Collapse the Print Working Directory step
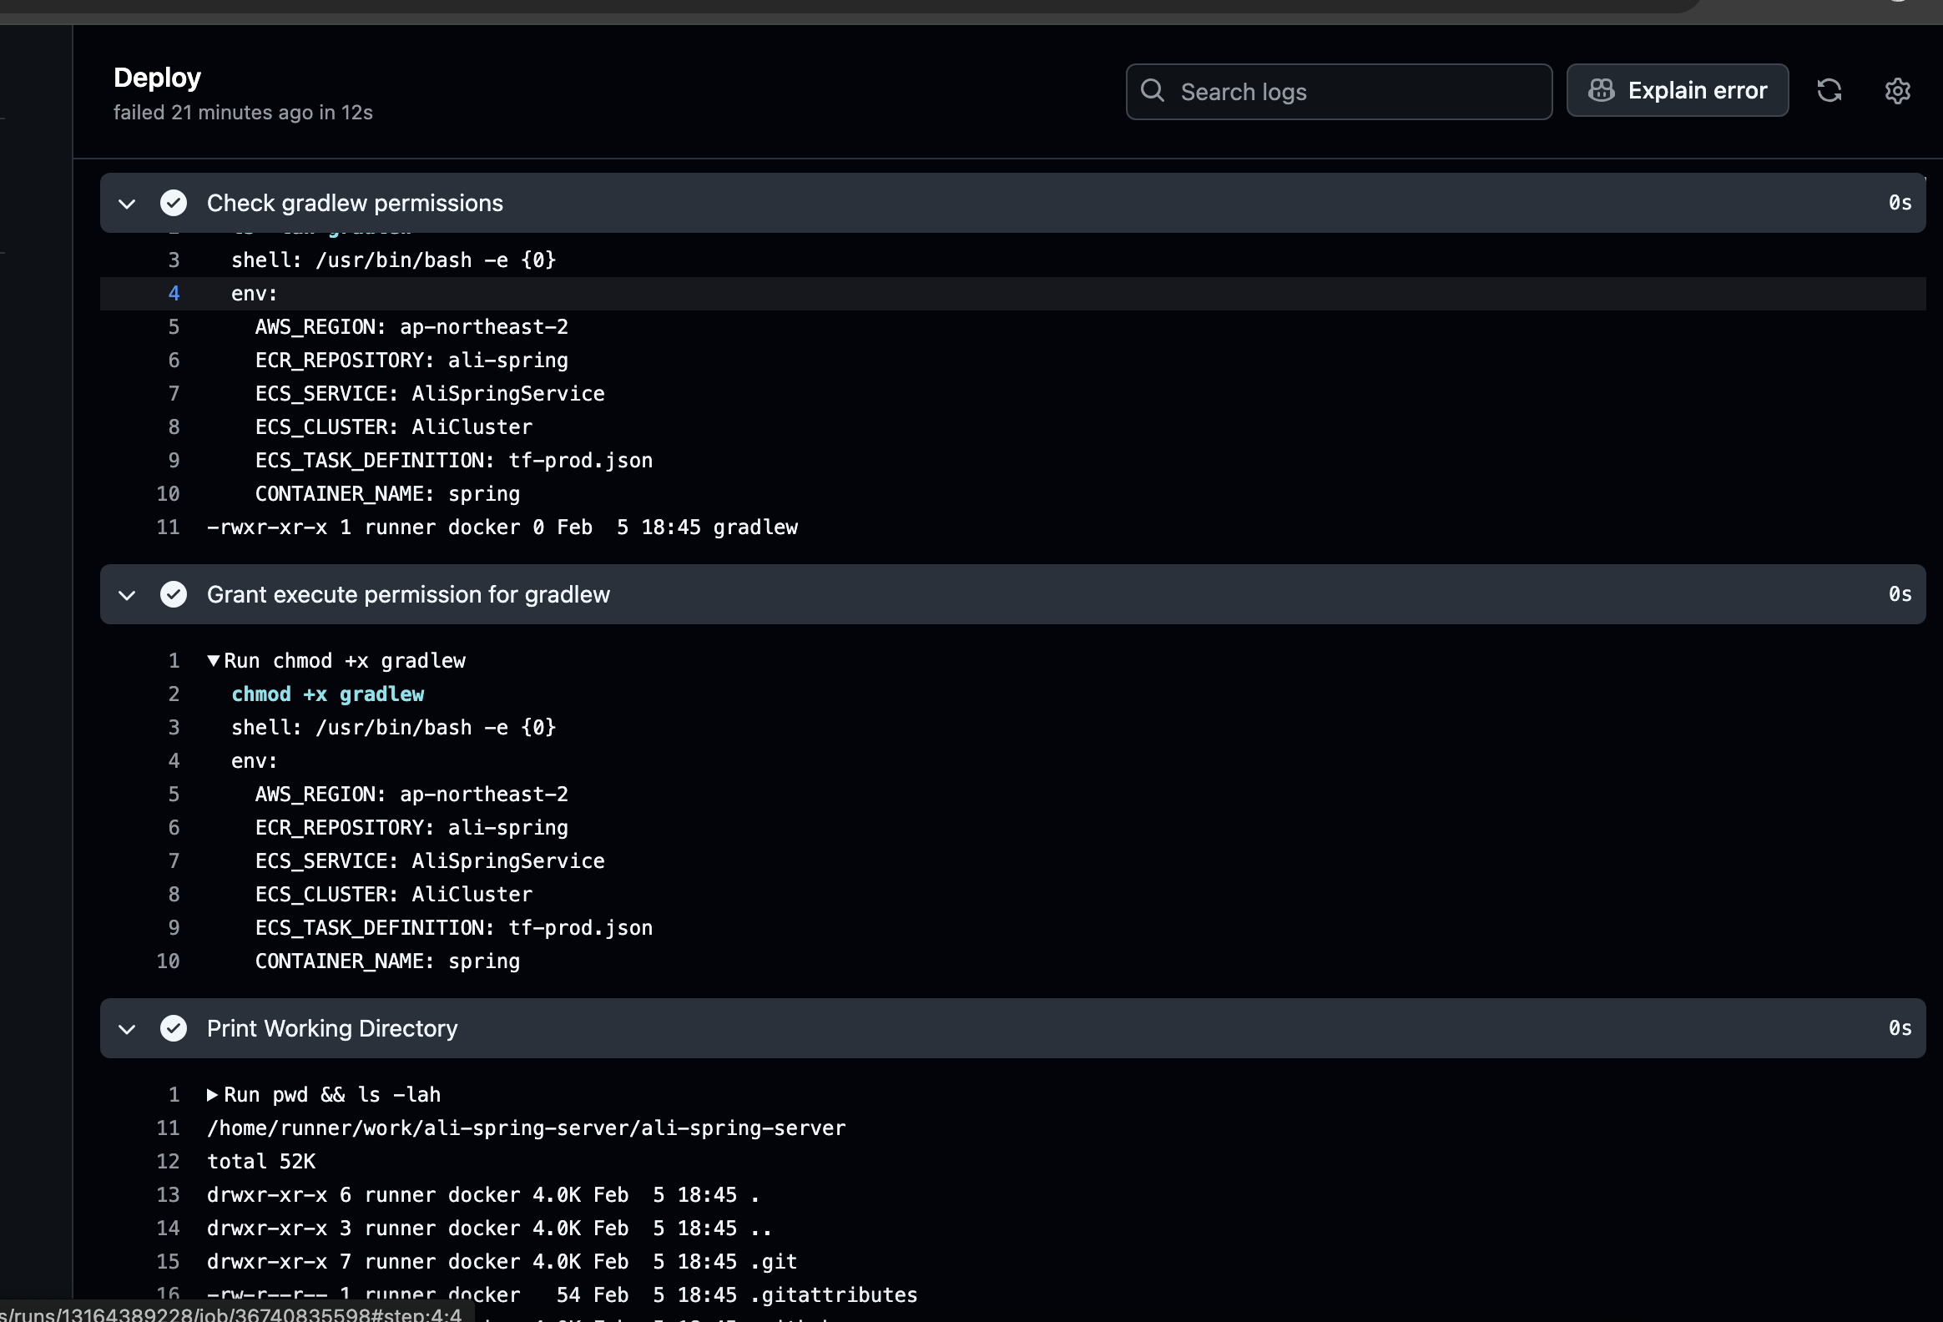Image resolution: width=1943 pixels, height=1322 pixels. click(x=127, y=1028)
